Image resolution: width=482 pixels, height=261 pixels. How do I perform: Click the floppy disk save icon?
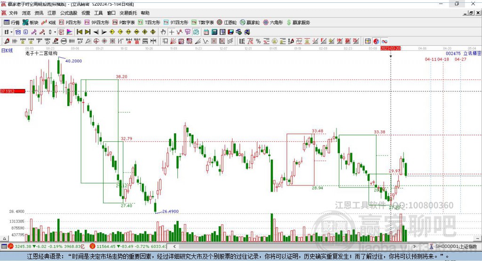coord(231,32)
